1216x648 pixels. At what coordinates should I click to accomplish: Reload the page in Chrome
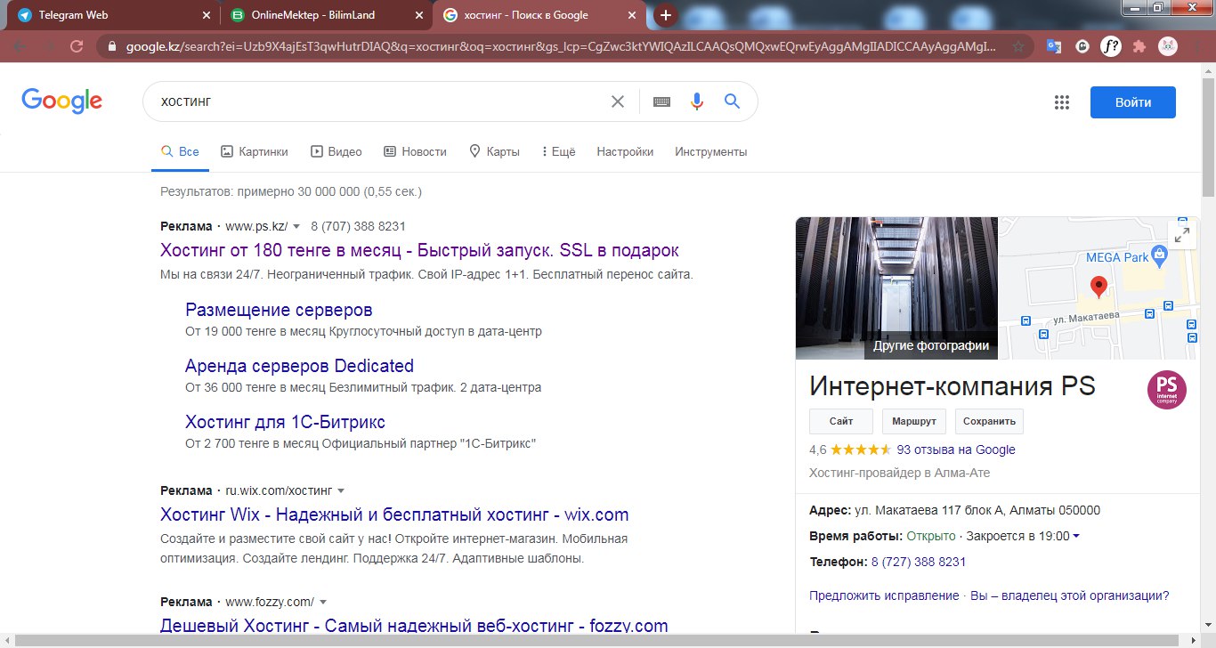77,46
